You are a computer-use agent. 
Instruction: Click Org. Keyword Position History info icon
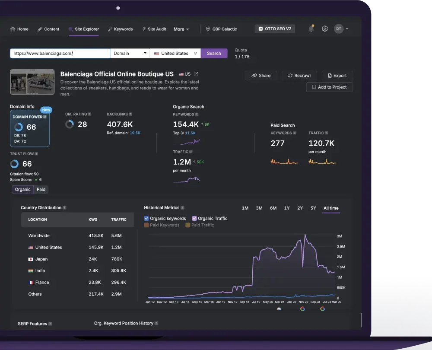point(156,323)
